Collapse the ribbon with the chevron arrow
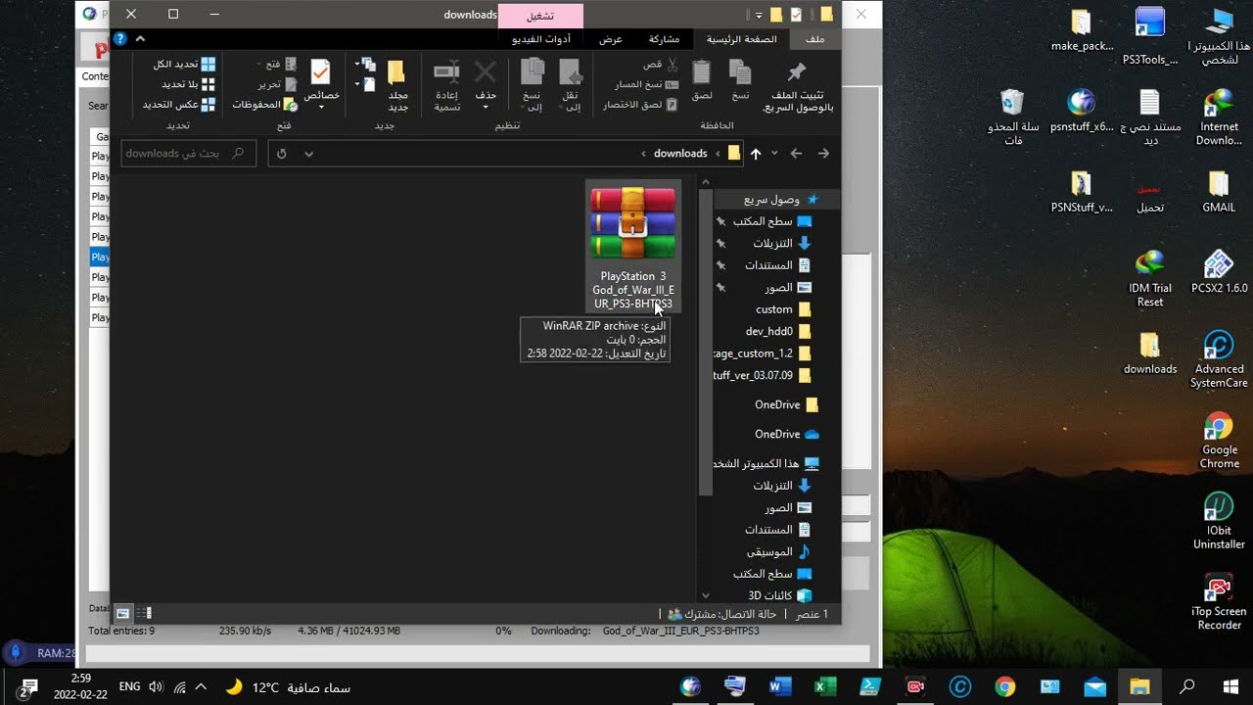The image size is (1253, 705). coord(140,39)
